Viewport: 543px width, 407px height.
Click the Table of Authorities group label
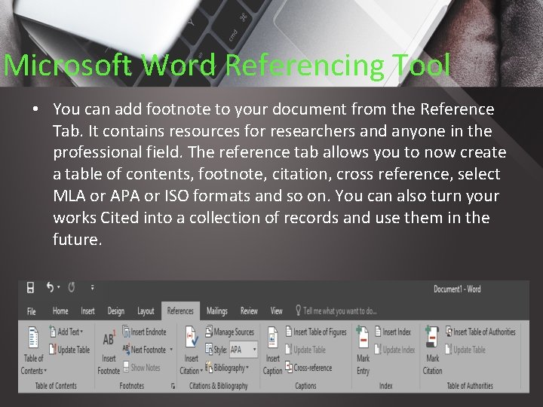pyautogui.click(x=470, y=386)
